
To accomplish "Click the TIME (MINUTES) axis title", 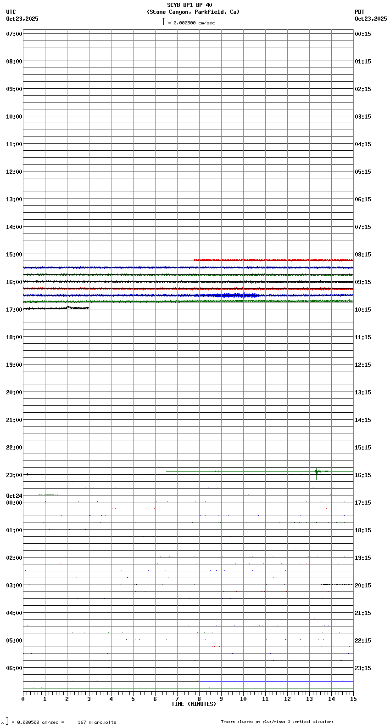I will [x=194, y=704].
